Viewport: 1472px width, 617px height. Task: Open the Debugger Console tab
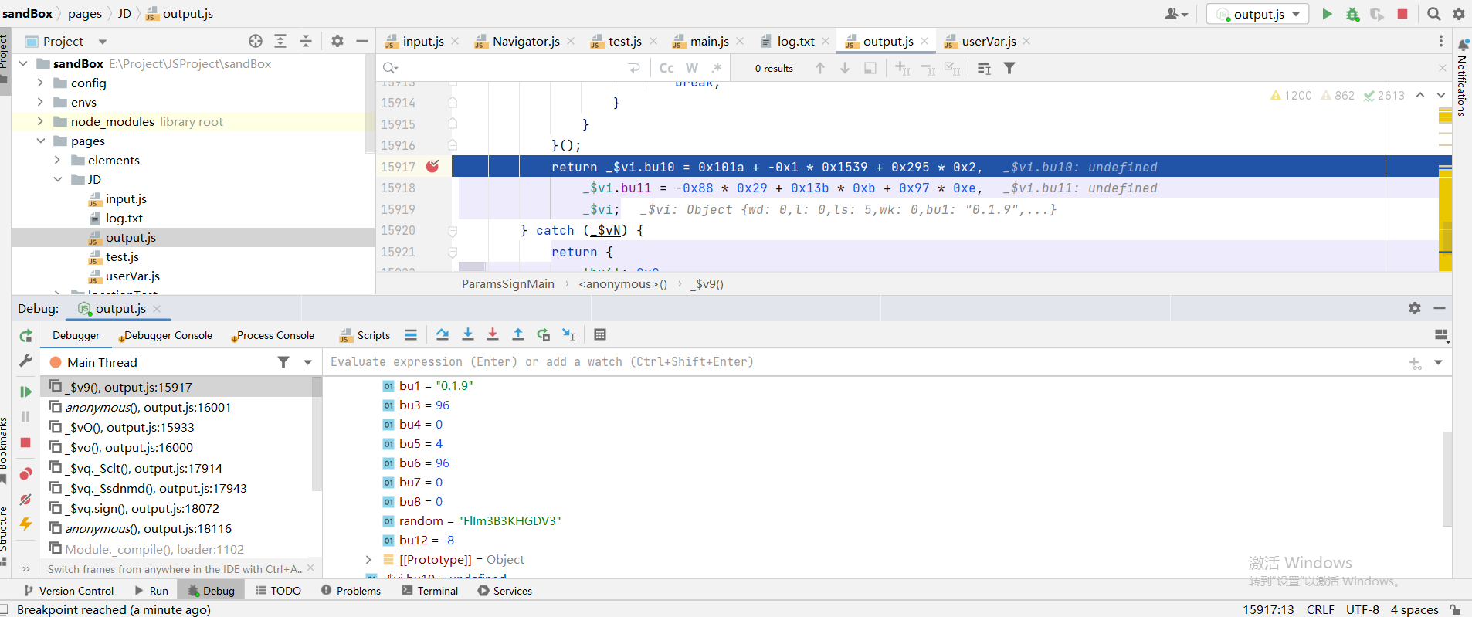click(x=168, y=335)
